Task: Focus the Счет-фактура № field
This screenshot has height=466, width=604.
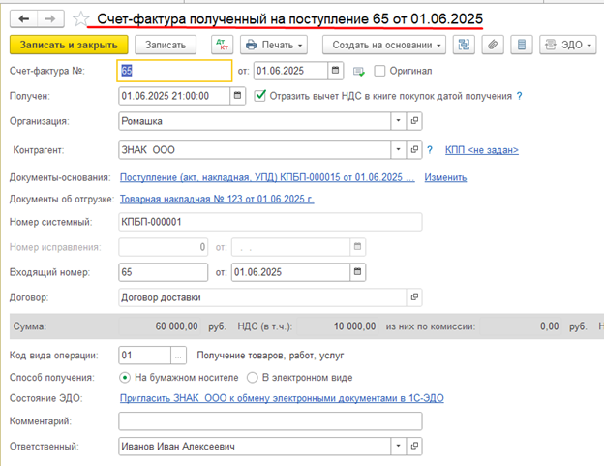Action: [x=174, y=71]
